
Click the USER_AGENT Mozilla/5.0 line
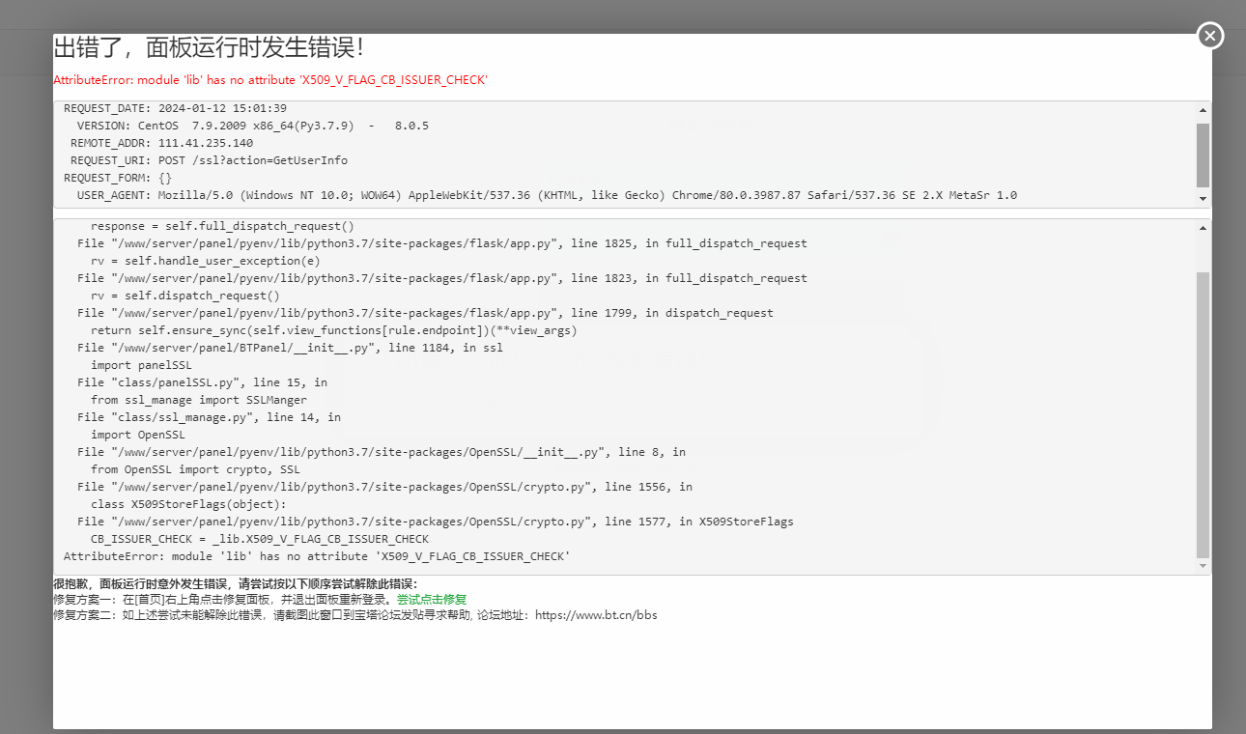tap(547, 195)
